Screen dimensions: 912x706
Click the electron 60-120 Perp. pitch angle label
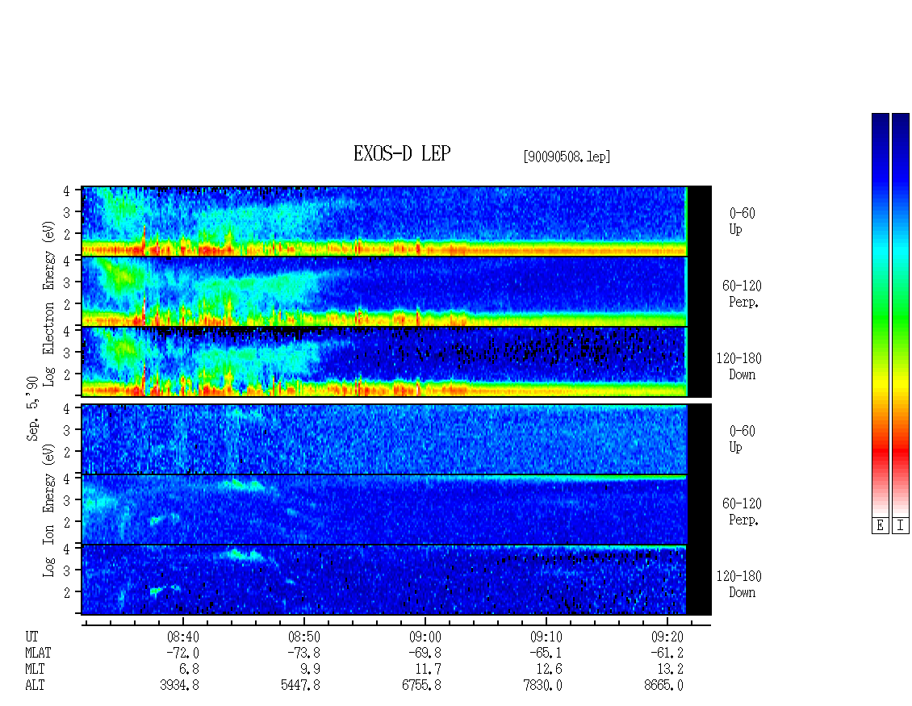click(743, 295)
